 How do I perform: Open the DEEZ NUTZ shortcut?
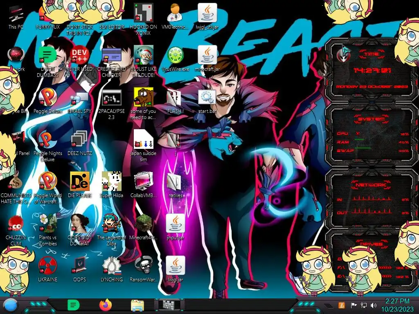(80, 143)
